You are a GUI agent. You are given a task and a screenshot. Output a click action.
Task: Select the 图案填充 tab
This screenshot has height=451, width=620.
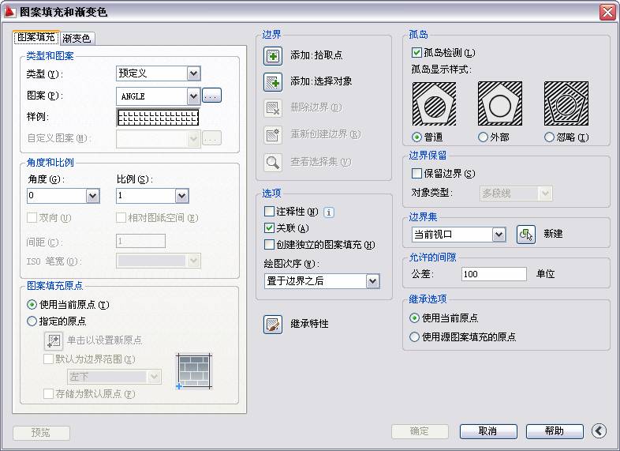(36, 37)
